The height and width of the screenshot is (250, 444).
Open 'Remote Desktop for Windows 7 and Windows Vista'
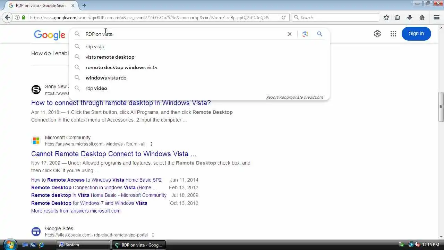coord(89,203)
